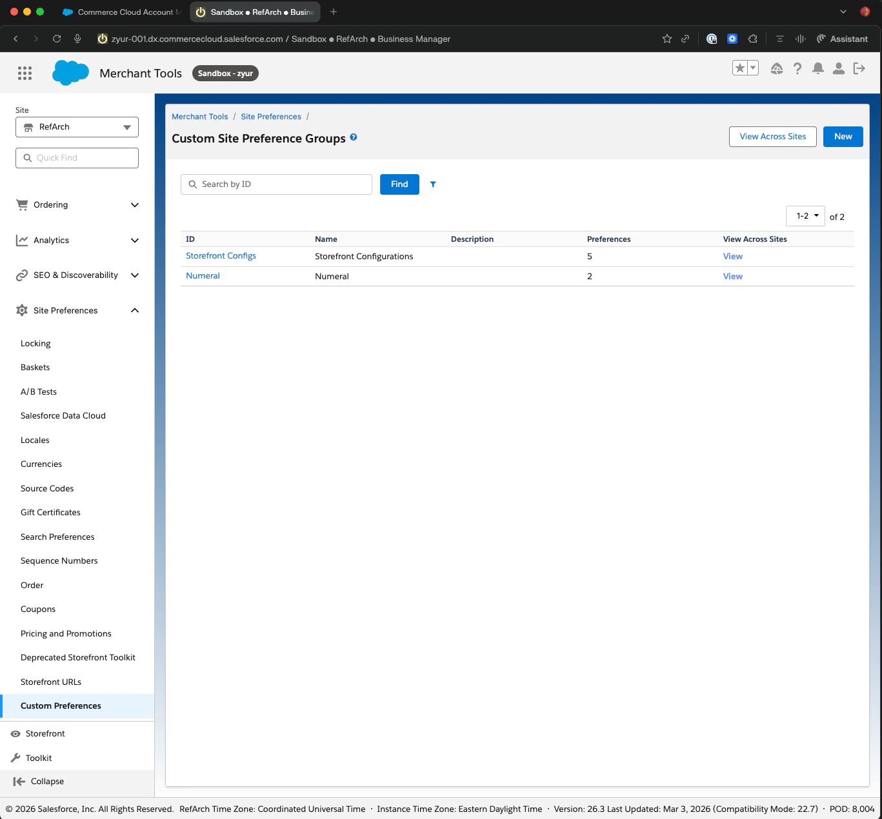The width and height of the screenshot is (882, 819).
Task: Click the Salesforce cloud logo
Action: (70, 73)
